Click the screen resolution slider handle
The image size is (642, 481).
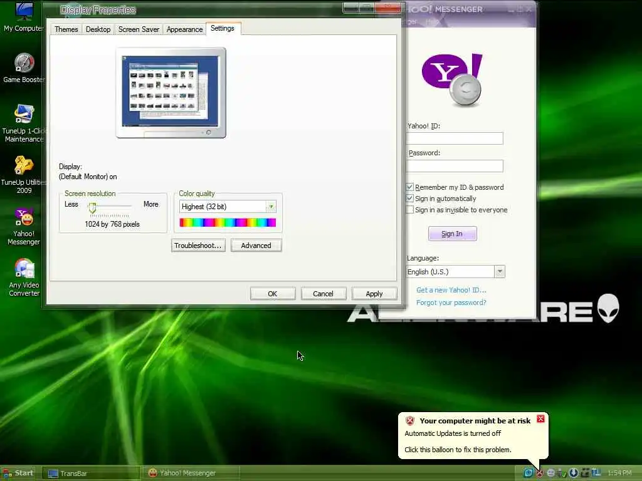click(93, 208)
